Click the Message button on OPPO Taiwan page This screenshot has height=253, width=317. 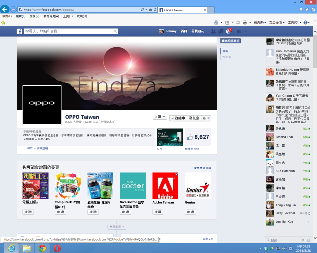(194, 118)
